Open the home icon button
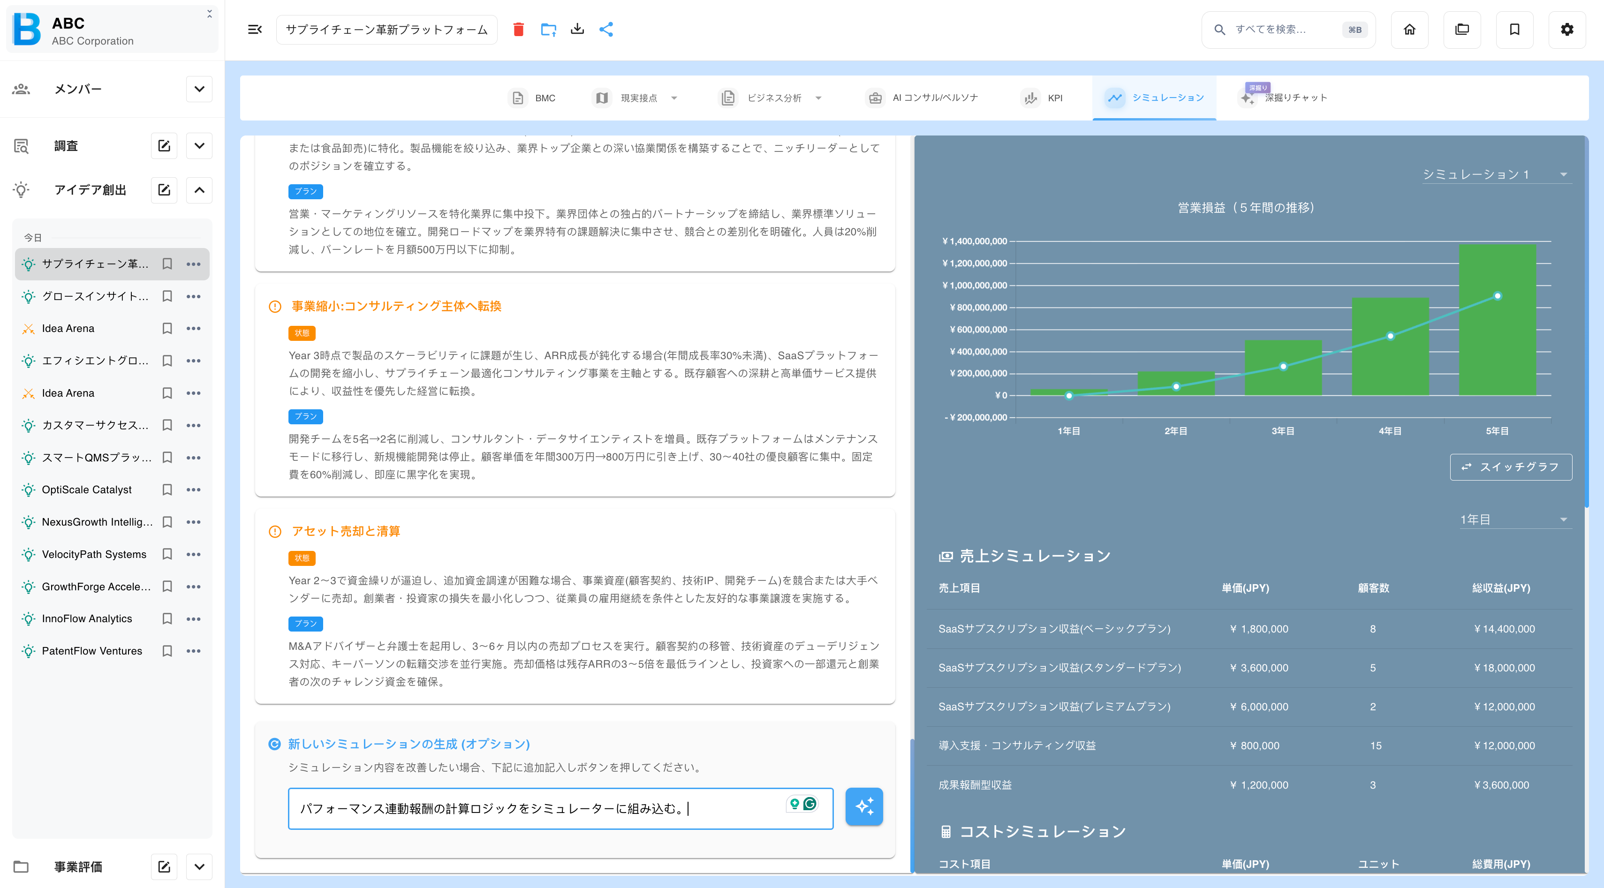 (1409, 29)
